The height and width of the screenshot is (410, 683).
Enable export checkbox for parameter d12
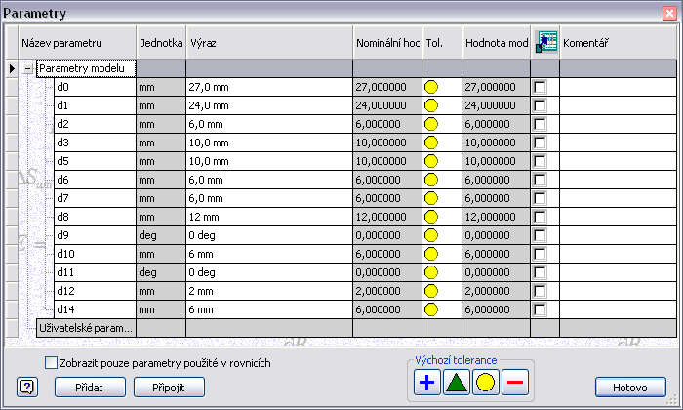[x=540, y=291]
